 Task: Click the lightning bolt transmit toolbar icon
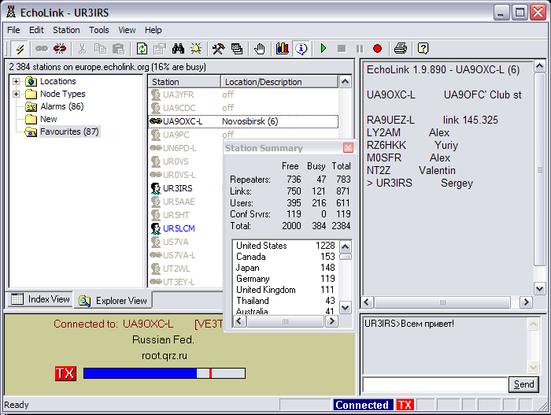[20, 49]
